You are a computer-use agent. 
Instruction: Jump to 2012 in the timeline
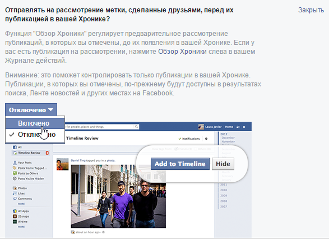coord(224,134)
